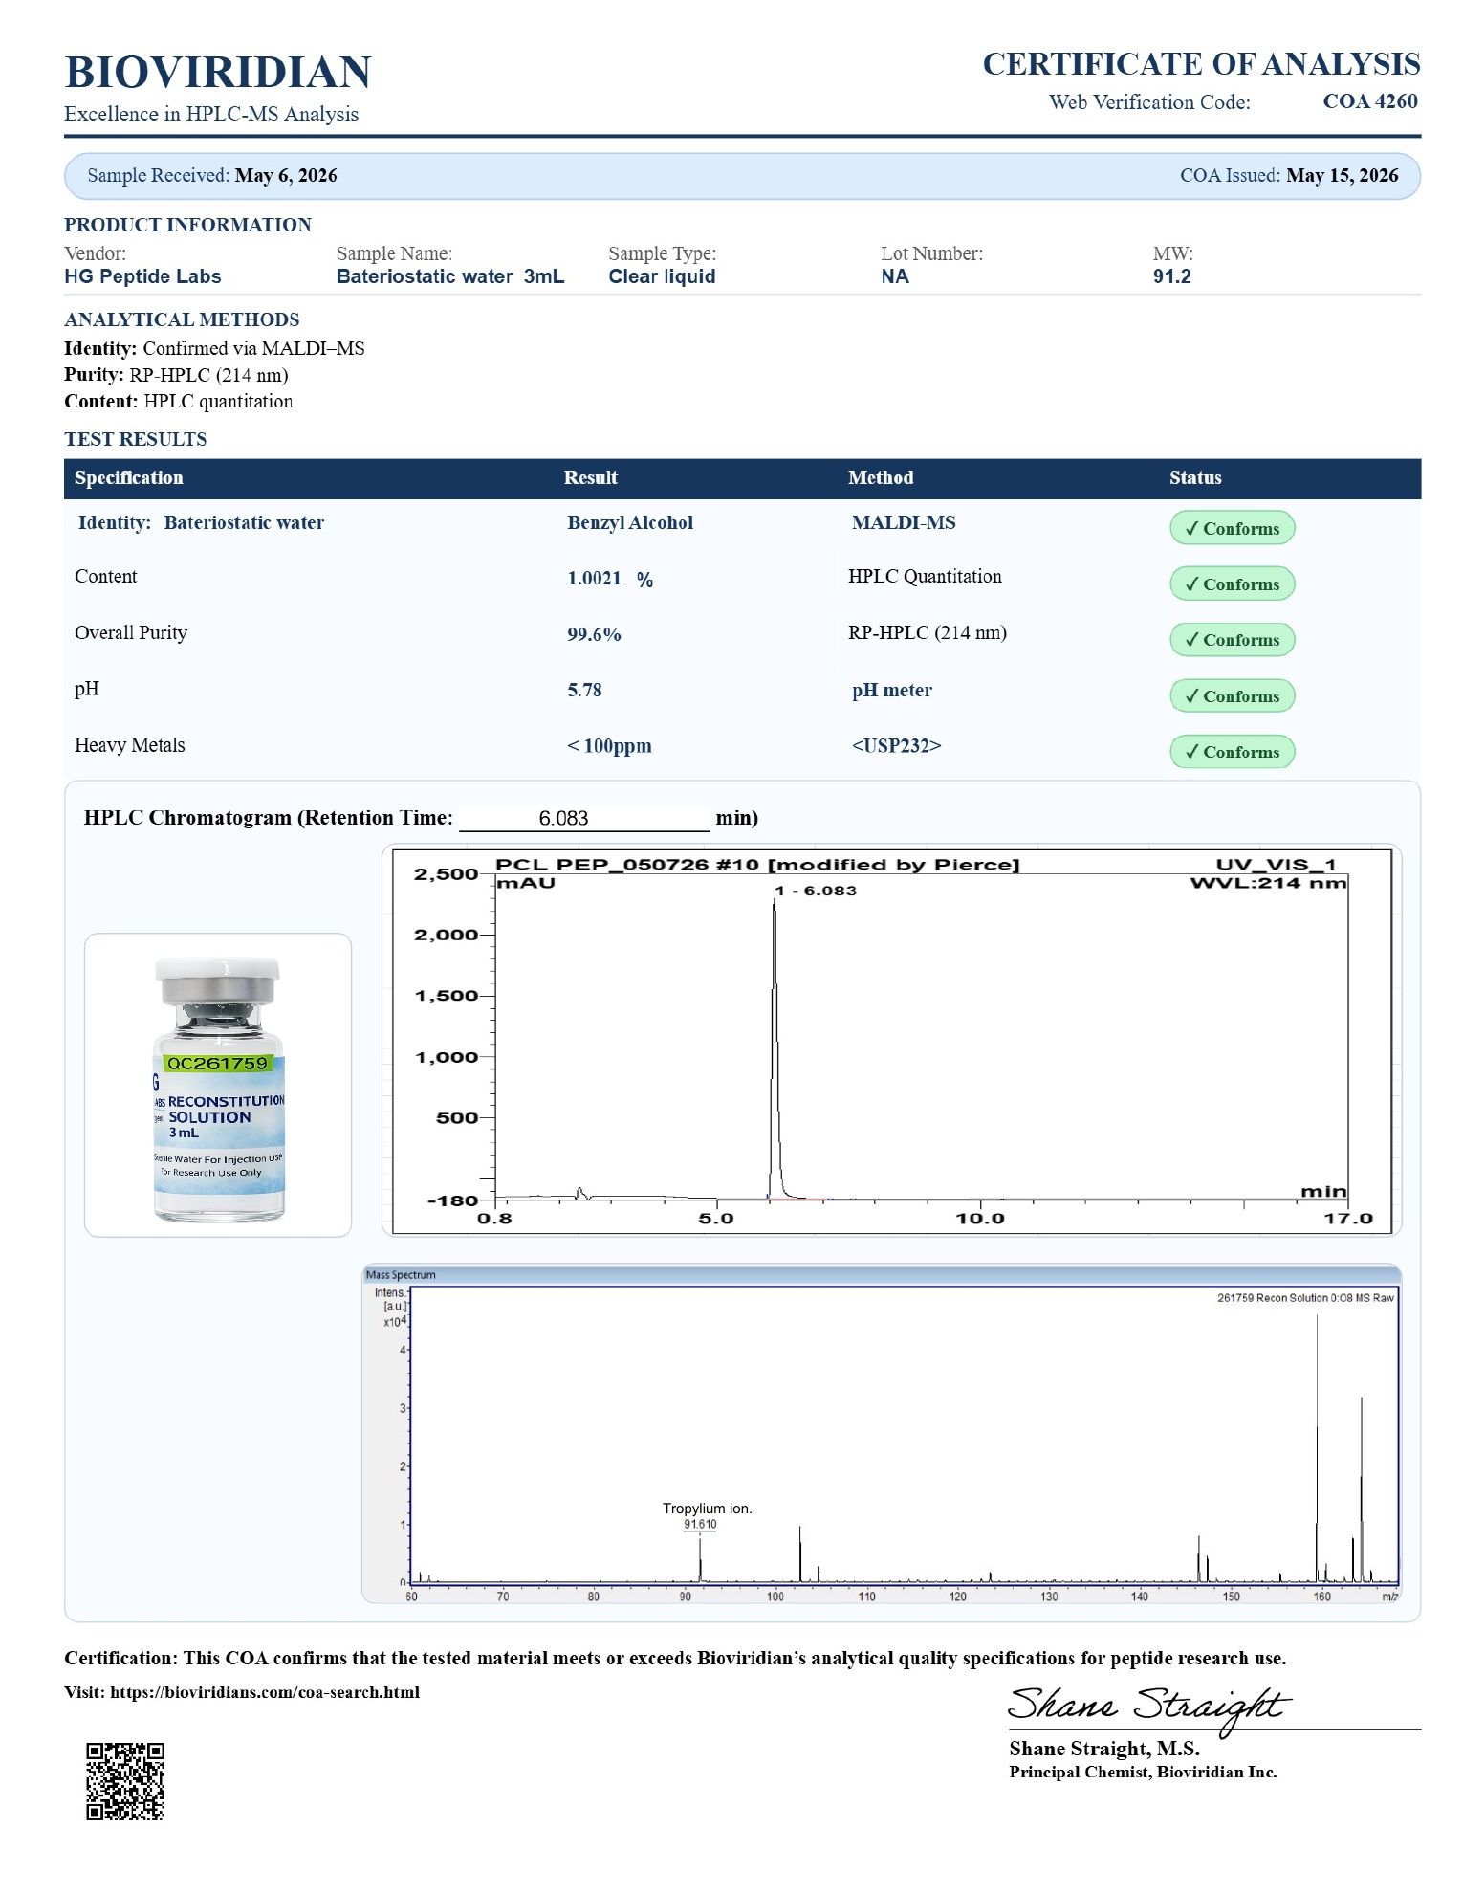This screenshot has width=1463, height=1894.
Task: Select vendor name 'HG Peptide Labs'
Action: [x=142, y=276]
